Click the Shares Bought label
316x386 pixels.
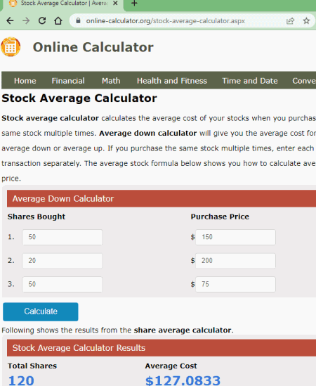click(x=37, y=217)
